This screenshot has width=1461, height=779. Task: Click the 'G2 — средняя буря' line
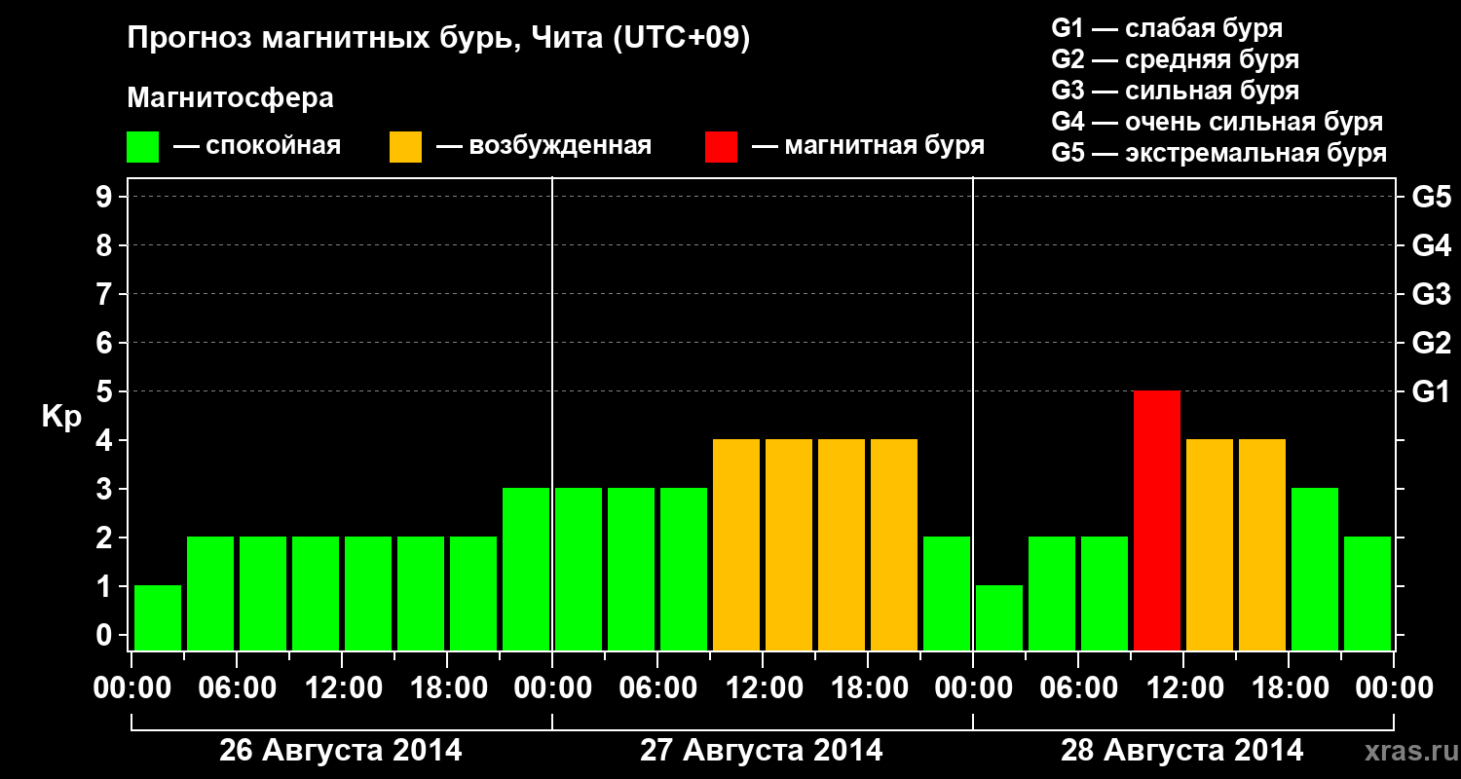pyautogui.click(x=1176, y=59)
